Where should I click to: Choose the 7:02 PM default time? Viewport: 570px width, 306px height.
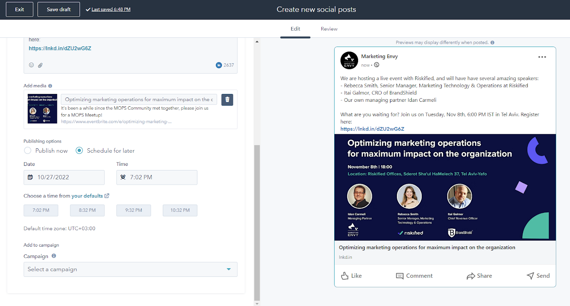[x=41, y=210]
